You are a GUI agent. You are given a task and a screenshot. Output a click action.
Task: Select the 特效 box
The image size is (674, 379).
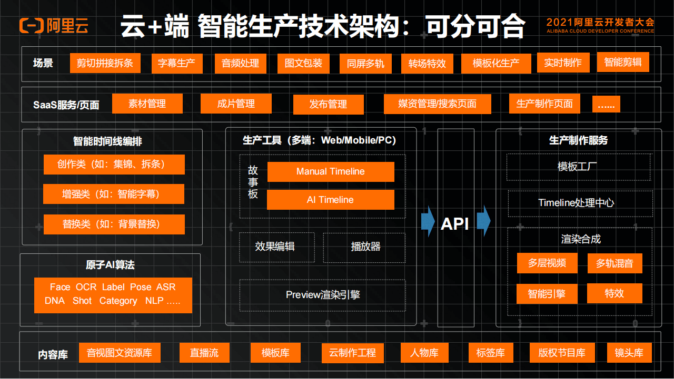[x=615, y=293]
